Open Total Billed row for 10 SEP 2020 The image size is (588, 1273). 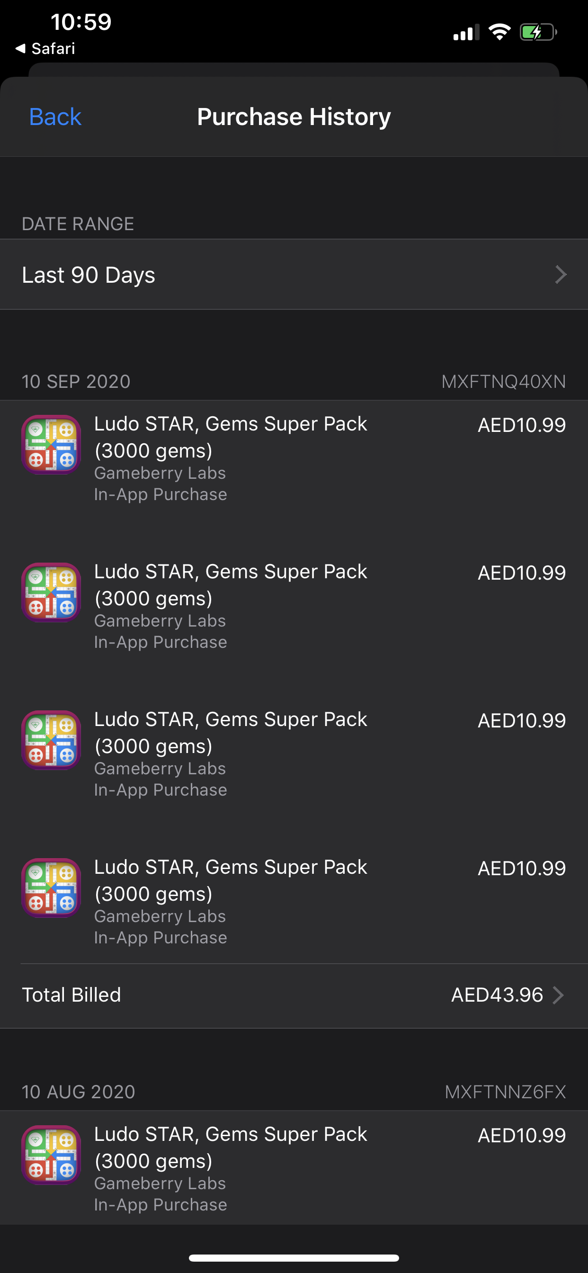294,995
